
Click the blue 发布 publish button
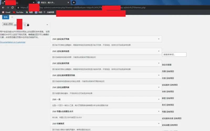pos(6,17)
